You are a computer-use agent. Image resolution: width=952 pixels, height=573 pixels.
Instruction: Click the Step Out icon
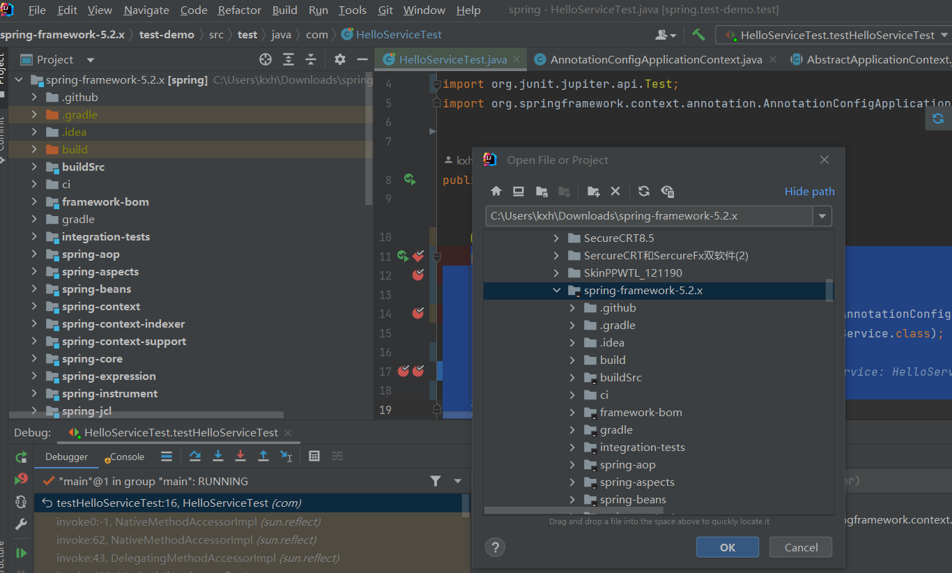(263, 456)
